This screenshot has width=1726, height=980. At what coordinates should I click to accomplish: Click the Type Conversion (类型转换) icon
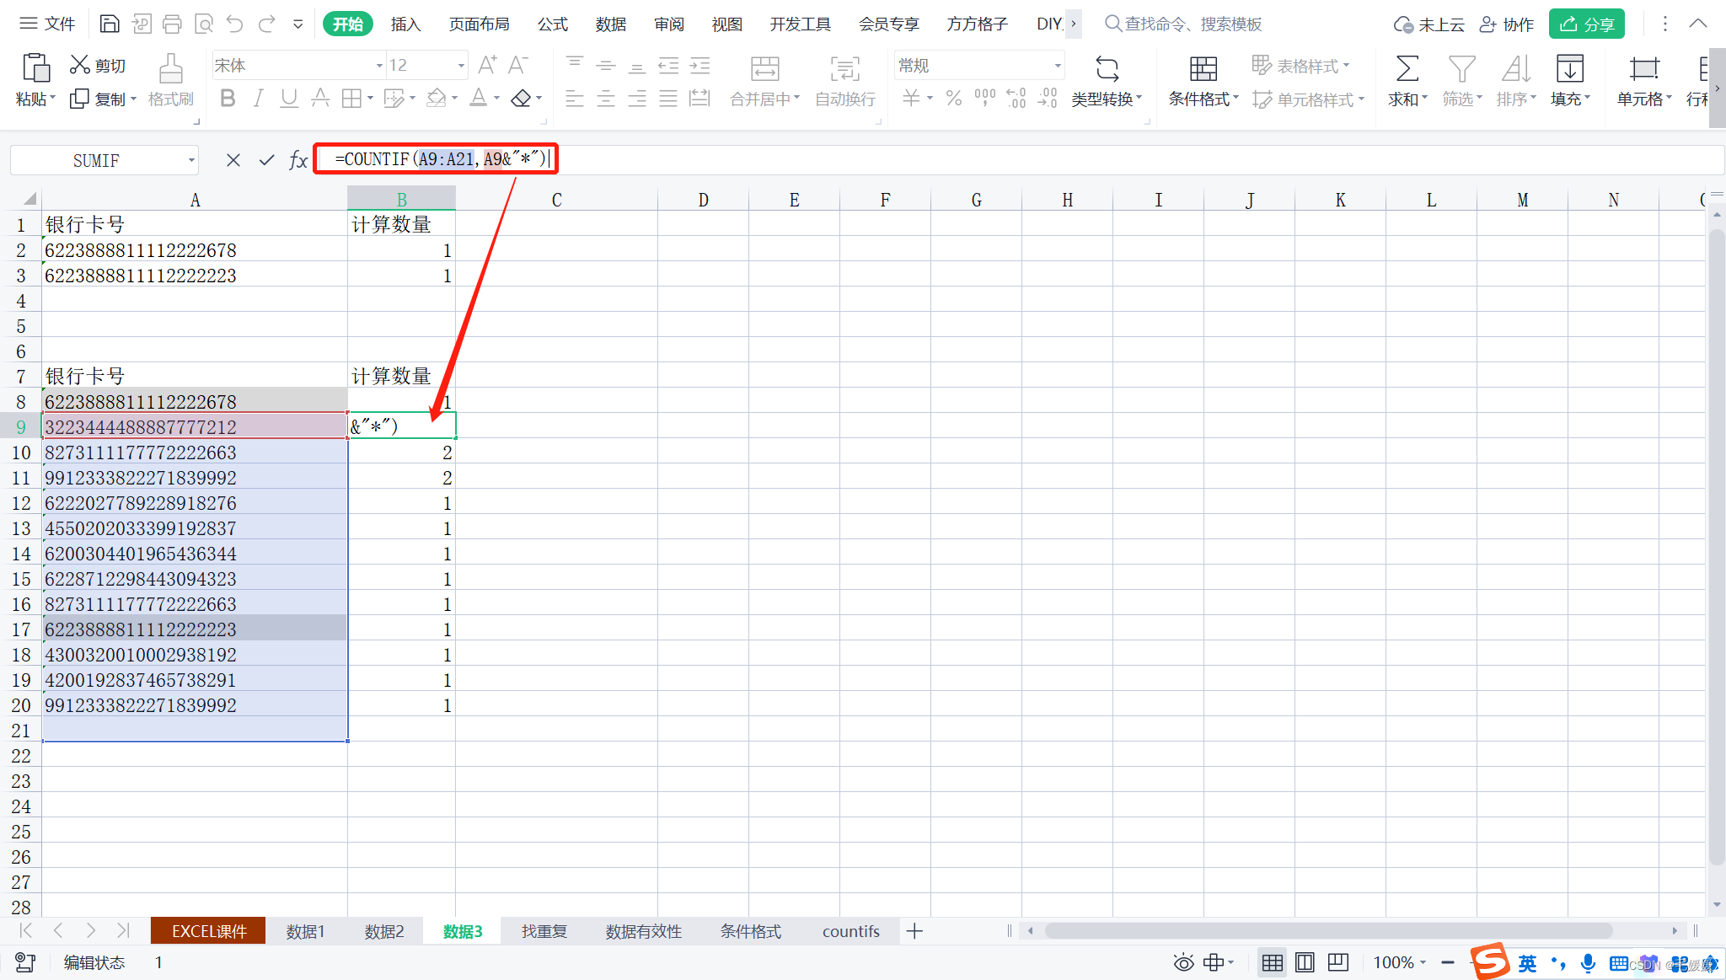[1107, 68]
